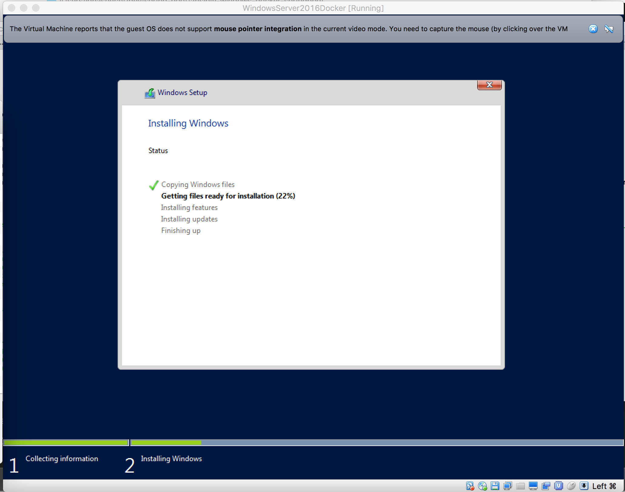Click the Windows Setup title icon
625x492 pixels.
click(150, 93)
